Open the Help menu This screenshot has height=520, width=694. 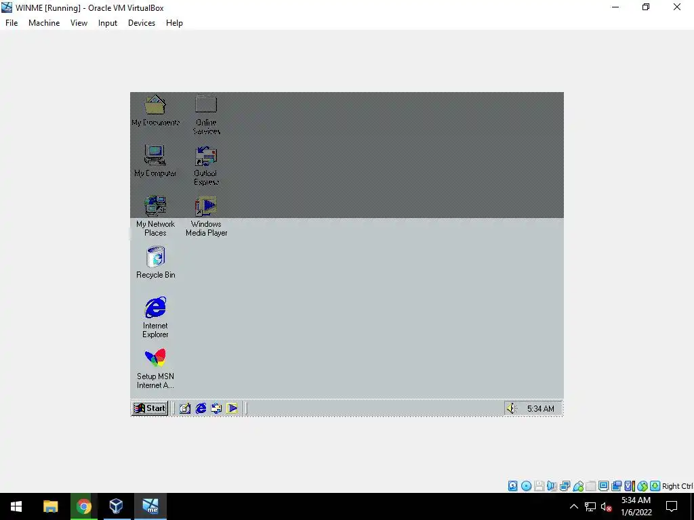pyautogui.click(x=174, y=23)
